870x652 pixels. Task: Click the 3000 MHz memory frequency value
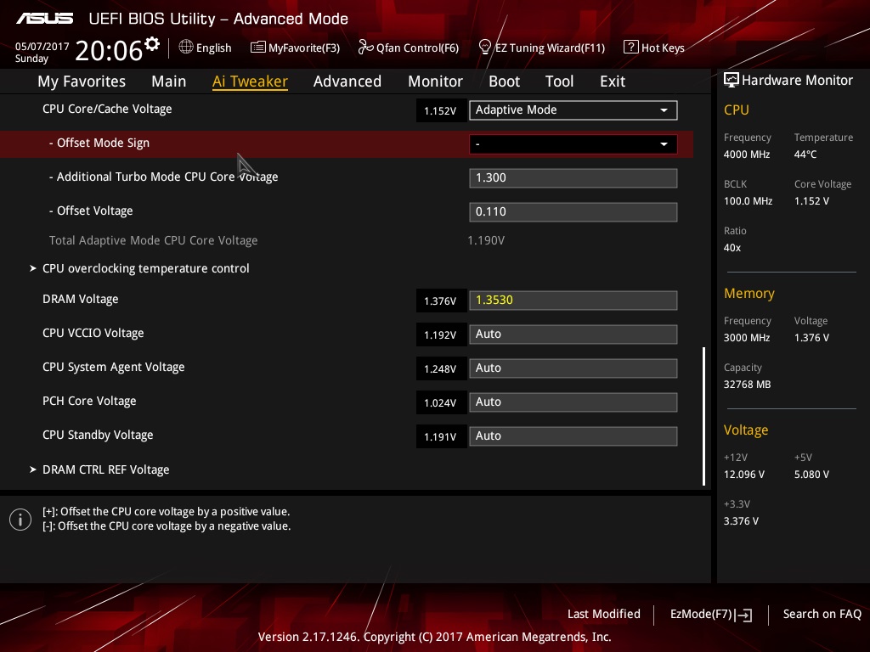click(x=747, y=338)
